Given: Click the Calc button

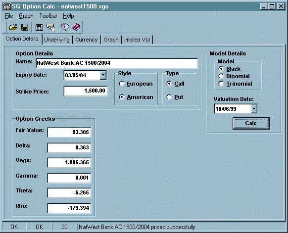Looking at the screenshot, I should pyautogui.click(x=251, y=123).
